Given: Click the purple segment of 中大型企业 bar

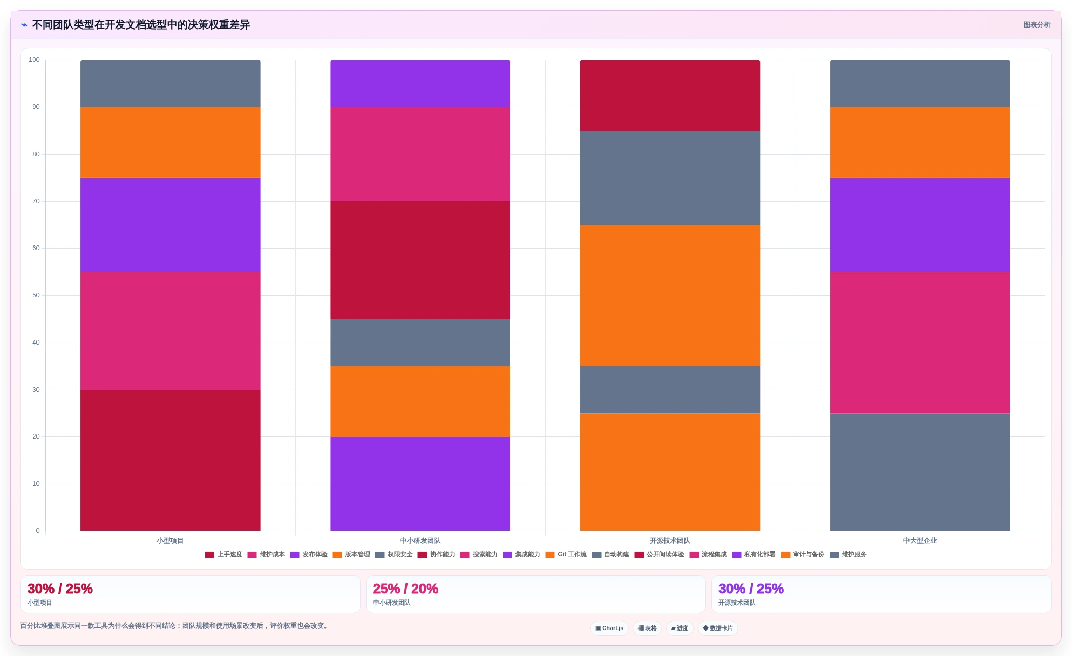Looking at the screenshot, I should coord(920,225).
